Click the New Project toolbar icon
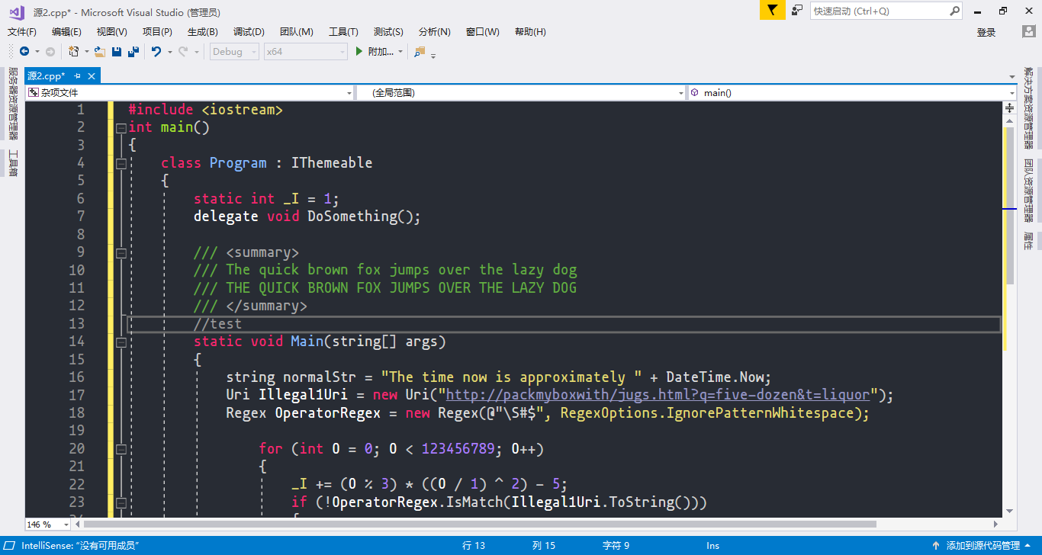Screen dimensions: 1042x555 point(74,52)
